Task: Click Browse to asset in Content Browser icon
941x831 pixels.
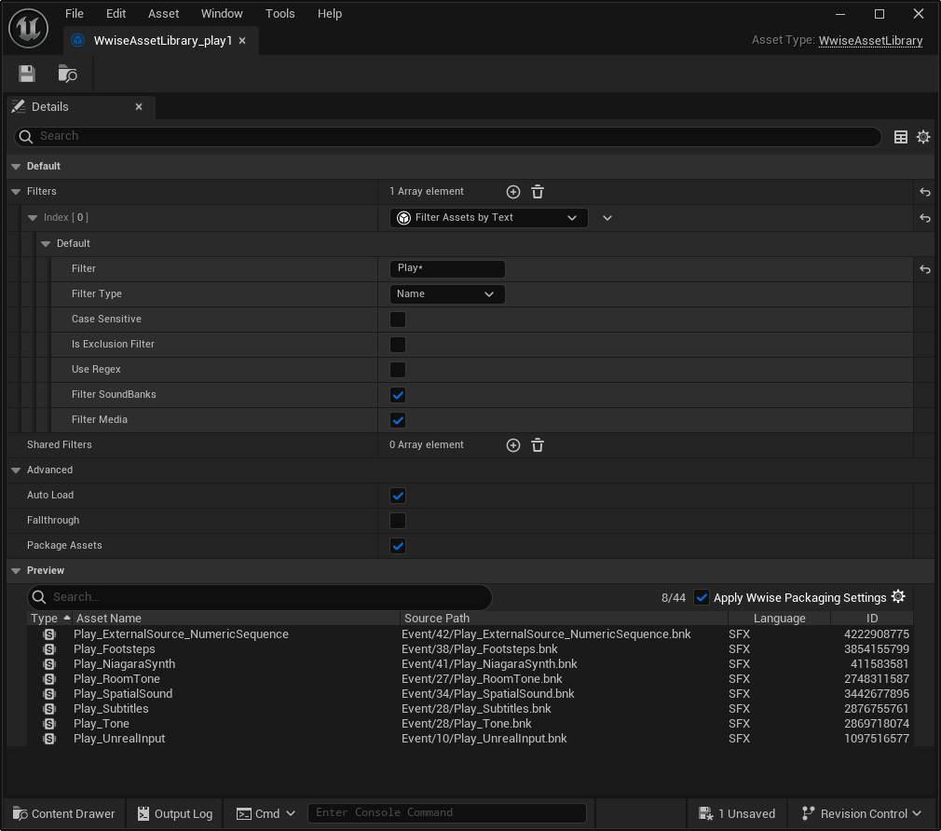Action: [67, 74]
